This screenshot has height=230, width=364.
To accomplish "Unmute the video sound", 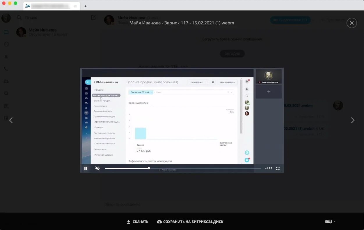I will tap(97, 168).
